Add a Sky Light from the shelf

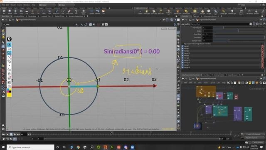(202, 12)
